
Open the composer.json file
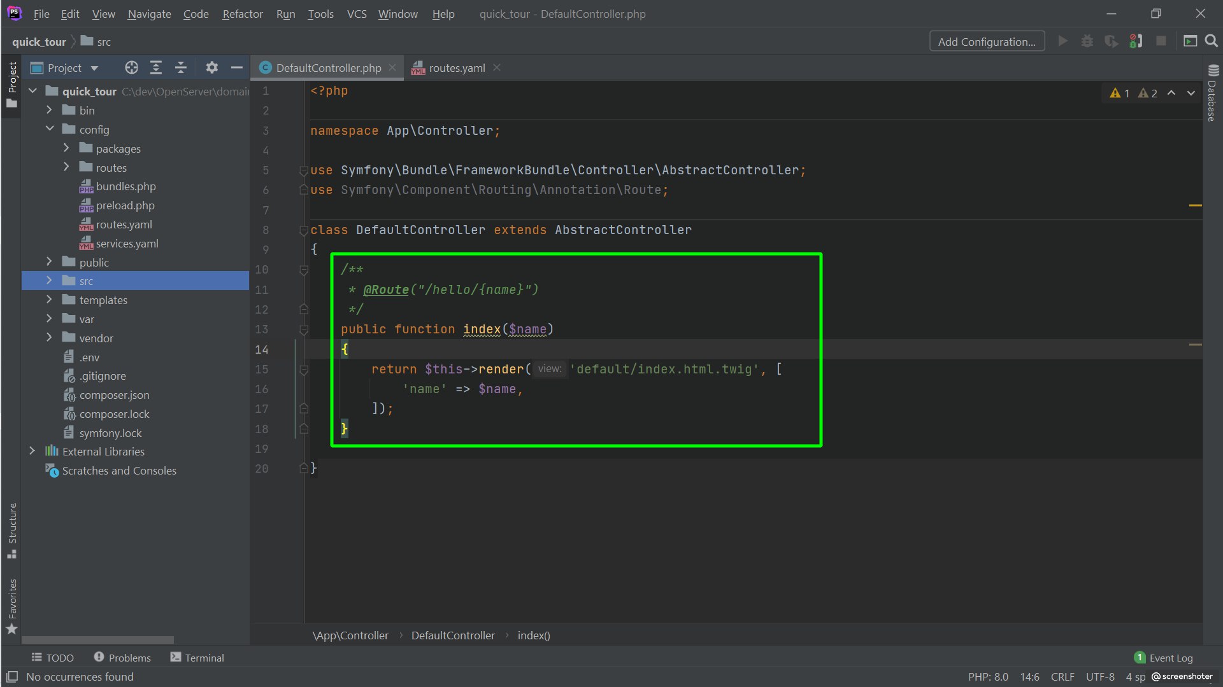click(114, 395)
